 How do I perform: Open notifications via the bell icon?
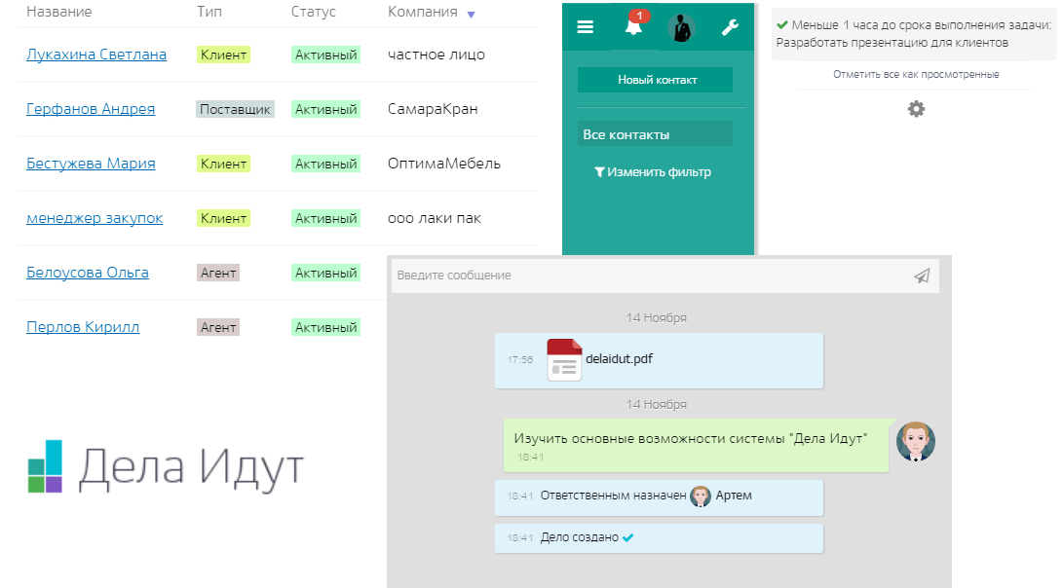[x=632, y=27]
